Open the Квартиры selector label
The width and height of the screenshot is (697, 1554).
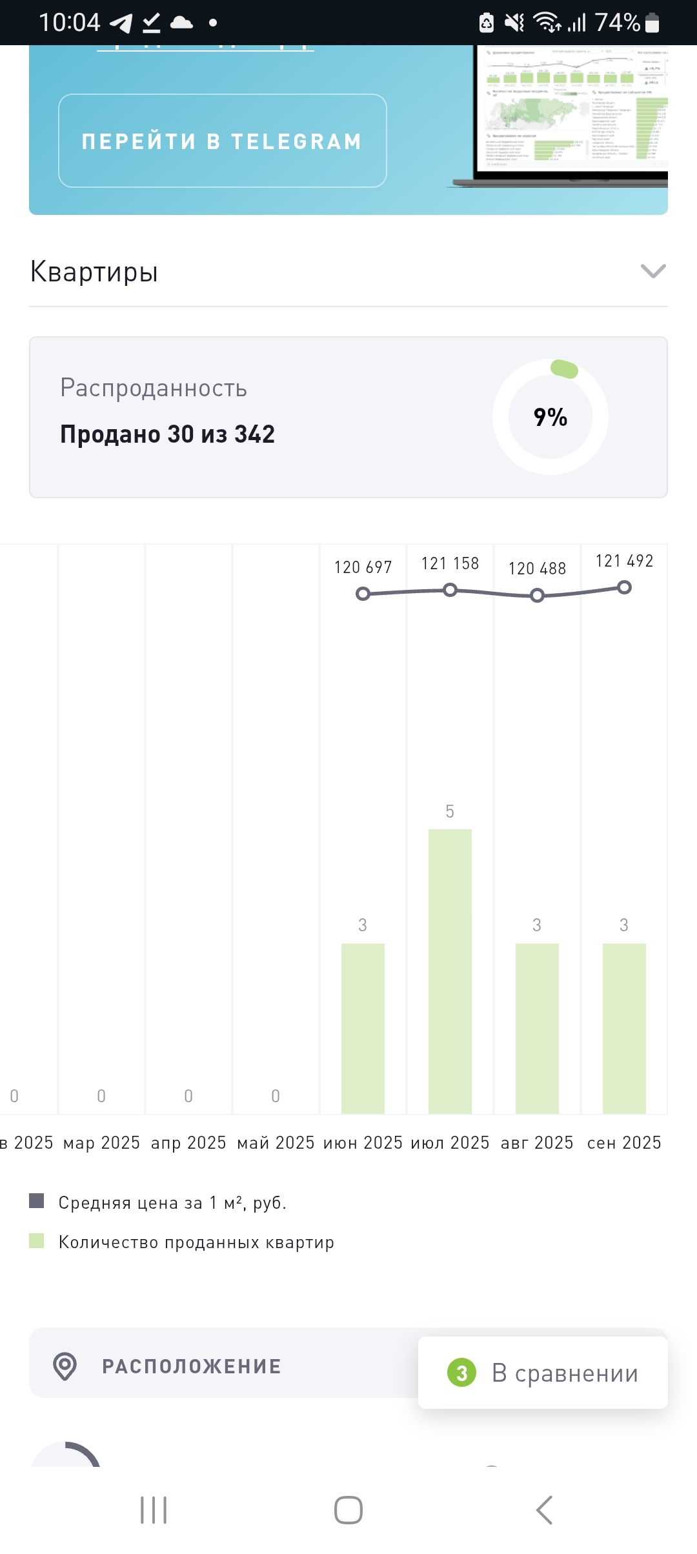[x=94, y=272]
